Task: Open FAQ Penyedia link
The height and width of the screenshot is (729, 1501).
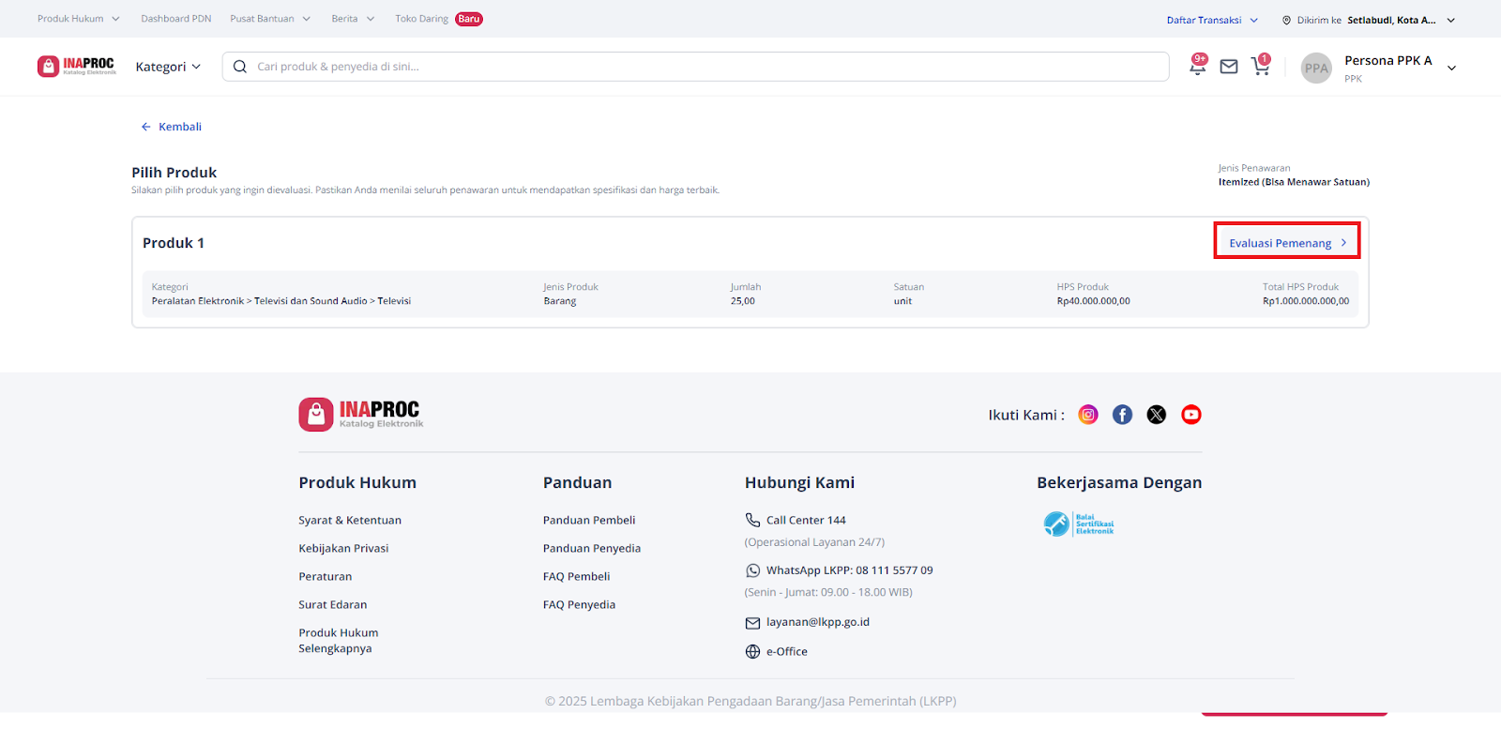Action: pyautogui.click(x=579, y=604)
